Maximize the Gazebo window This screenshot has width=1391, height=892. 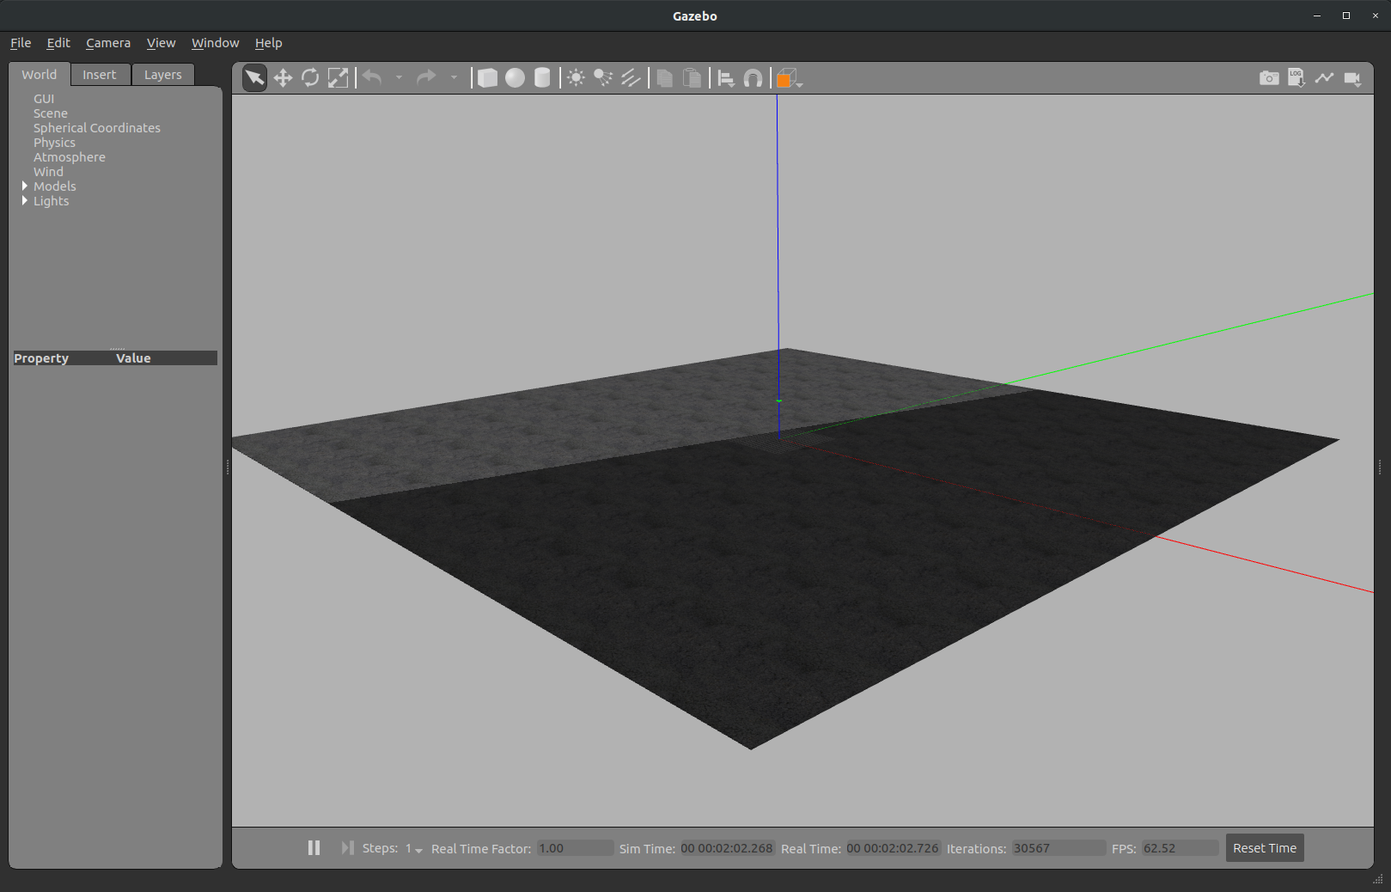[x=1346, y=15]
